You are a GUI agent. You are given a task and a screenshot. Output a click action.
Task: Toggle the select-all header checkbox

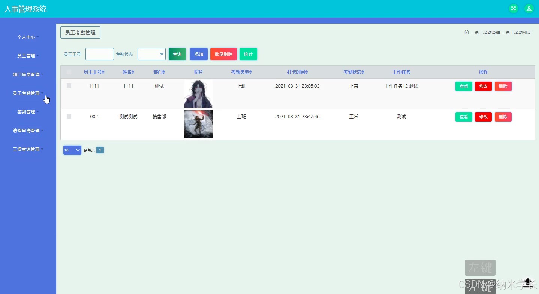(x=69, y=72)
